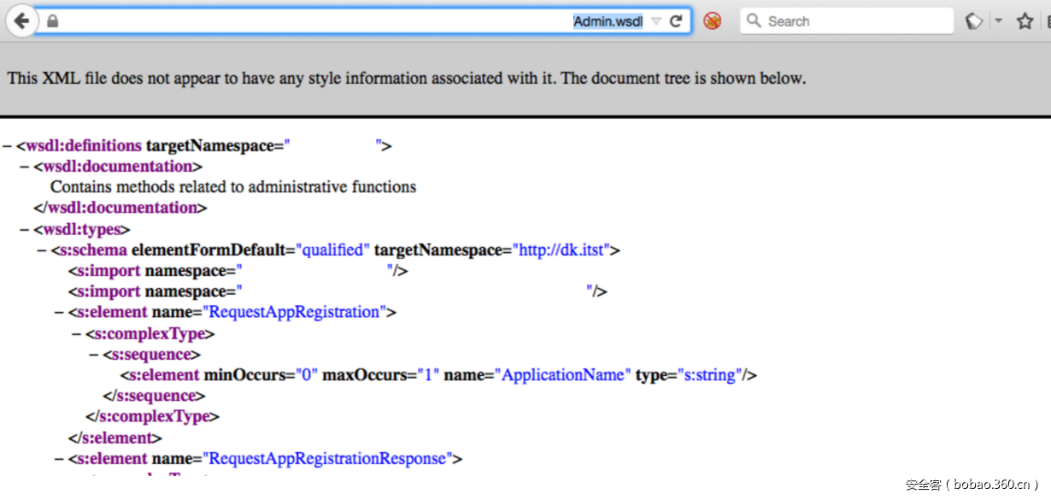Collapse the wsdl:documentation node
The height and width of the screenshot is (500, 1051).
25,167
